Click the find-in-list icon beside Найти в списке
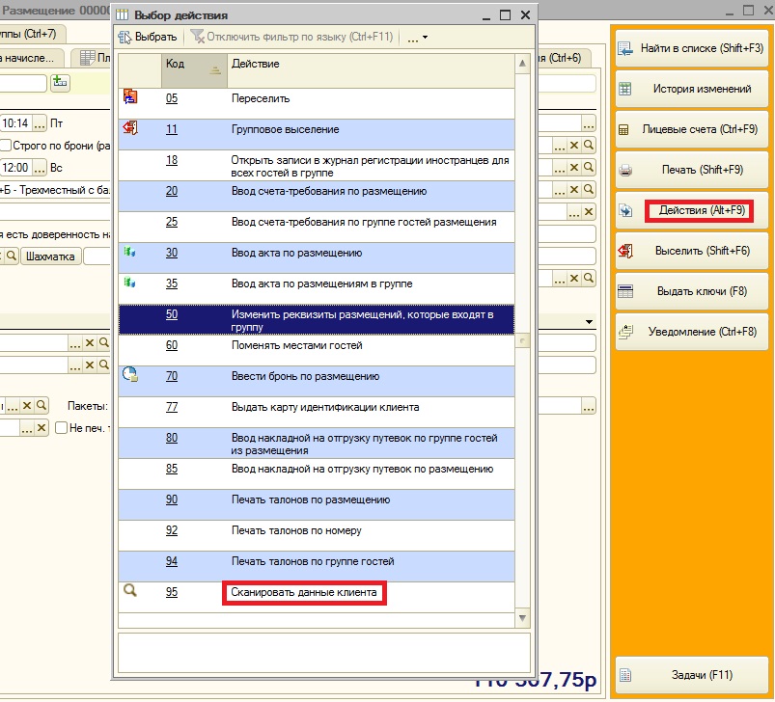The width and height of the screenshot is (775, 702). (x=625, y=48)
